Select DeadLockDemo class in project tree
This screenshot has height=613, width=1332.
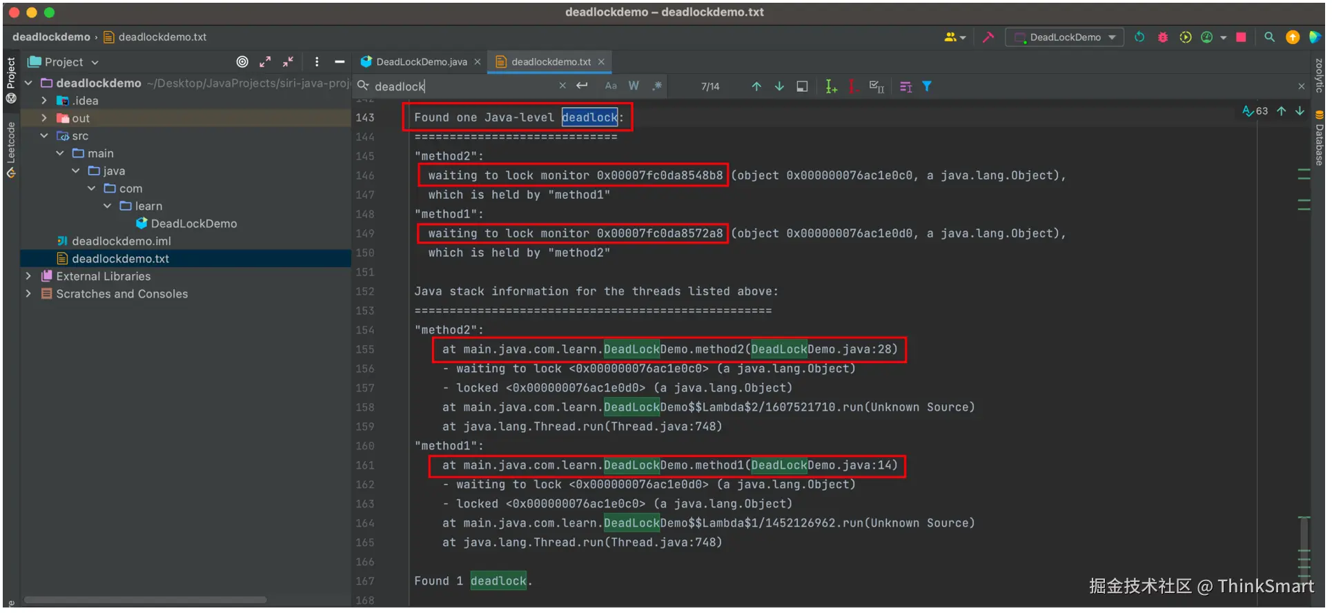[x=186, y=224]
